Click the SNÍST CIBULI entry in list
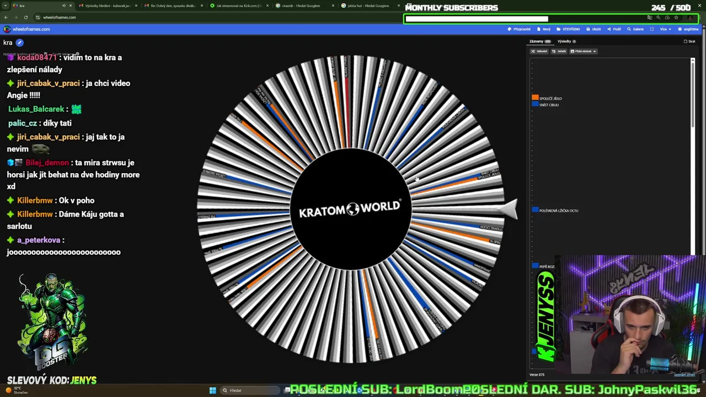The height and width of the screenshot is (397, 706). click(549, 105)
